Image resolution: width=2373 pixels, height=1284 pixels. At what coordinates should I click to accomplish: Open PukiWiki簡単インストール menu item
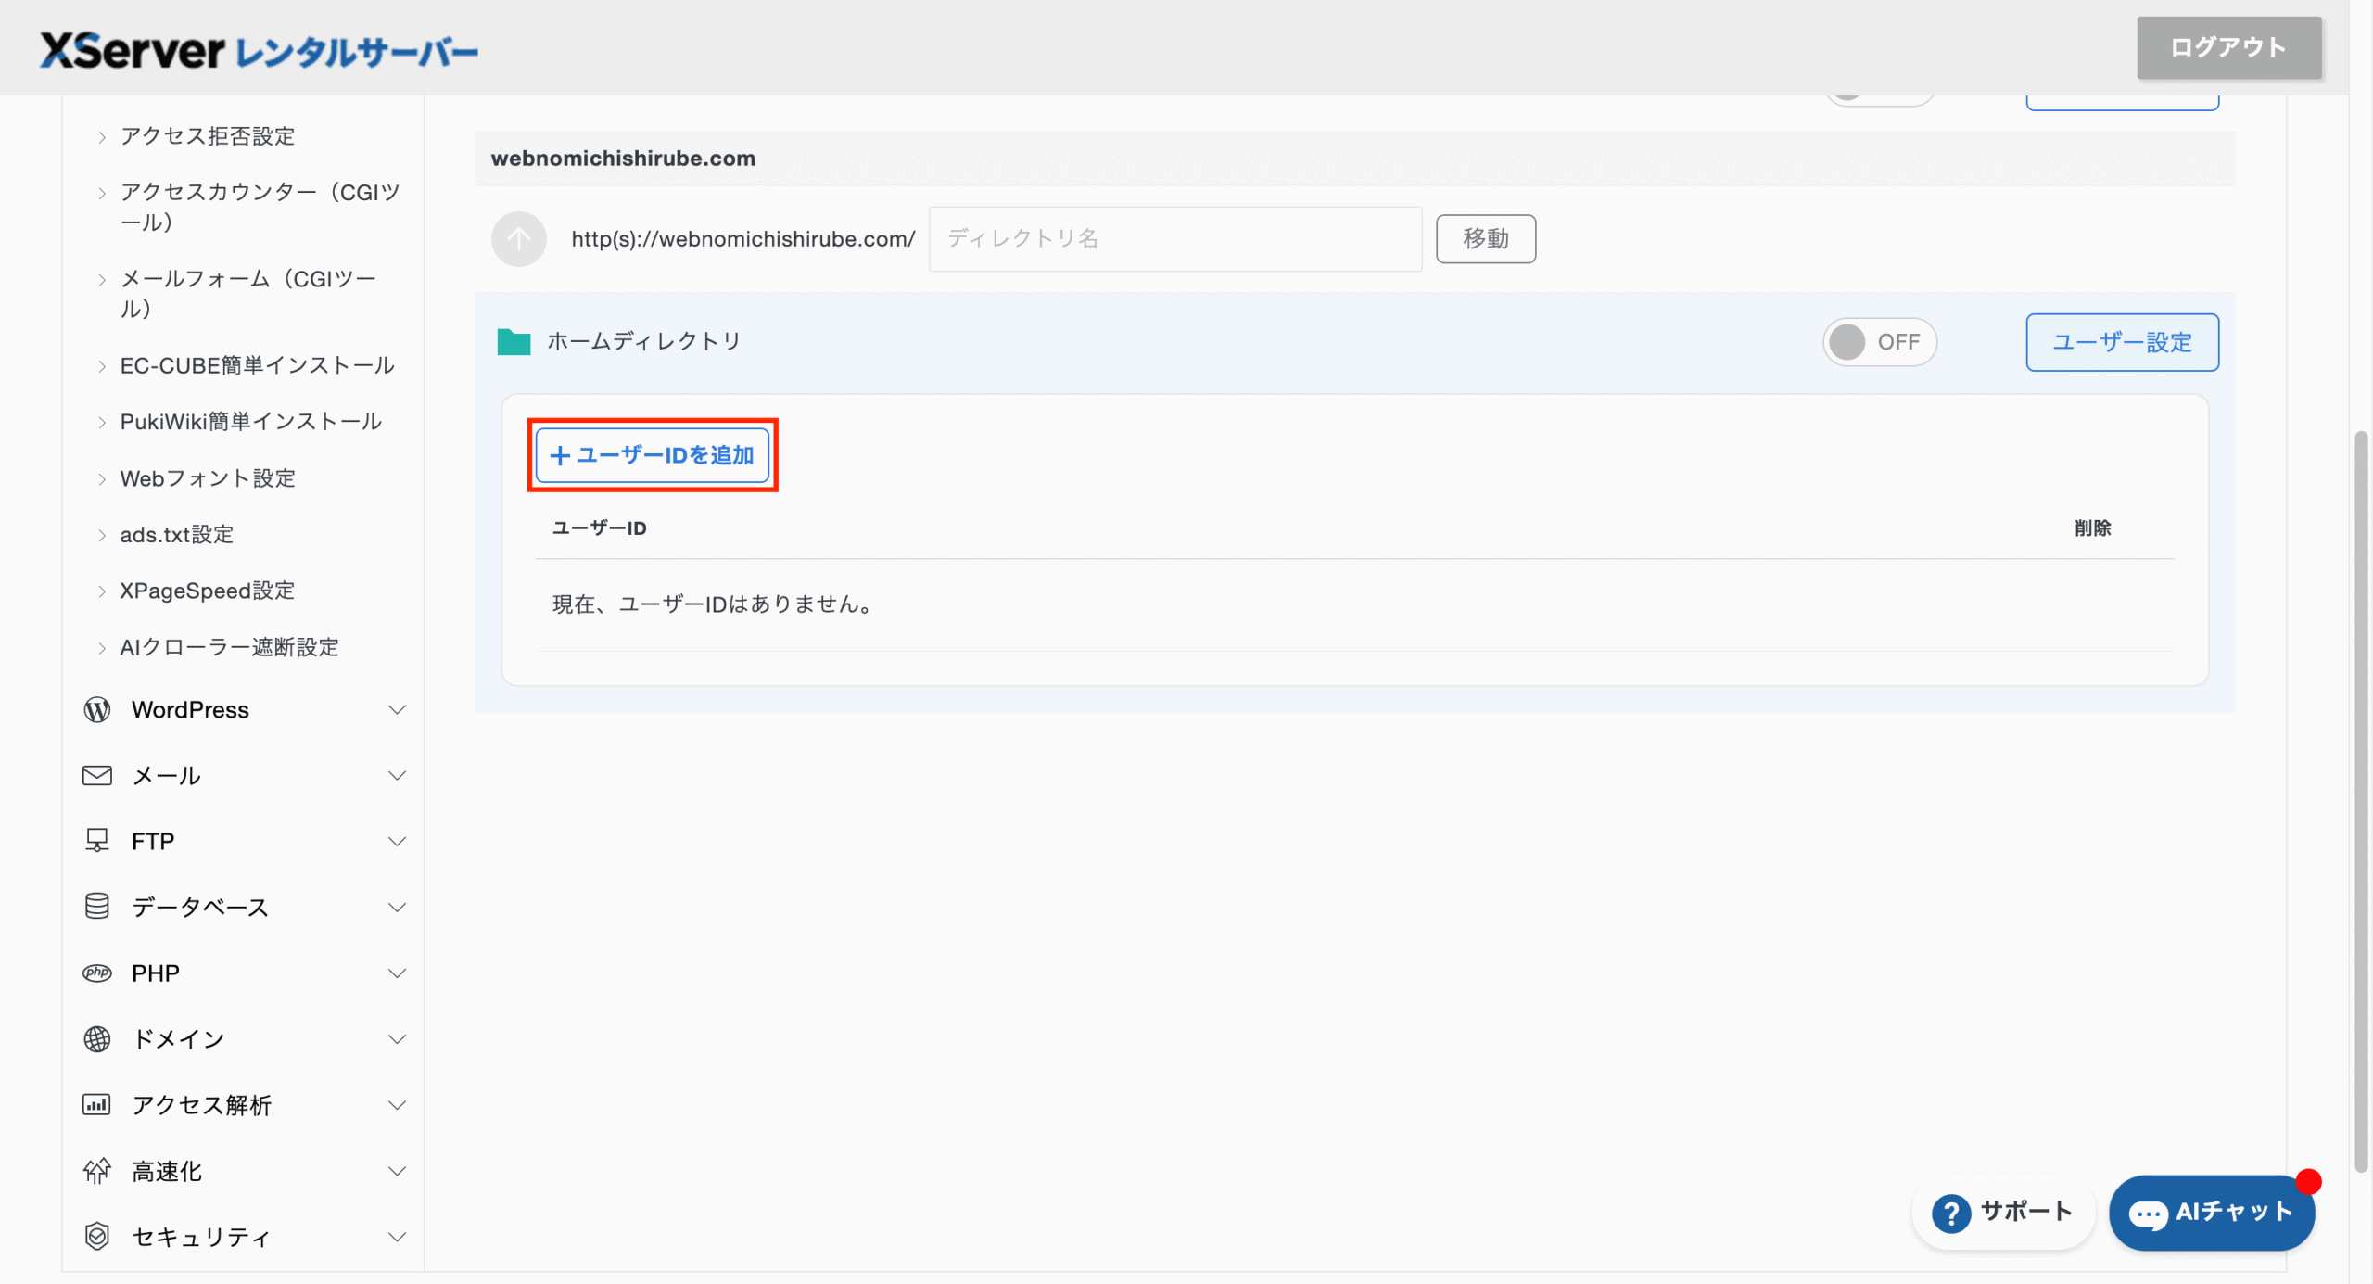[250, 422]
